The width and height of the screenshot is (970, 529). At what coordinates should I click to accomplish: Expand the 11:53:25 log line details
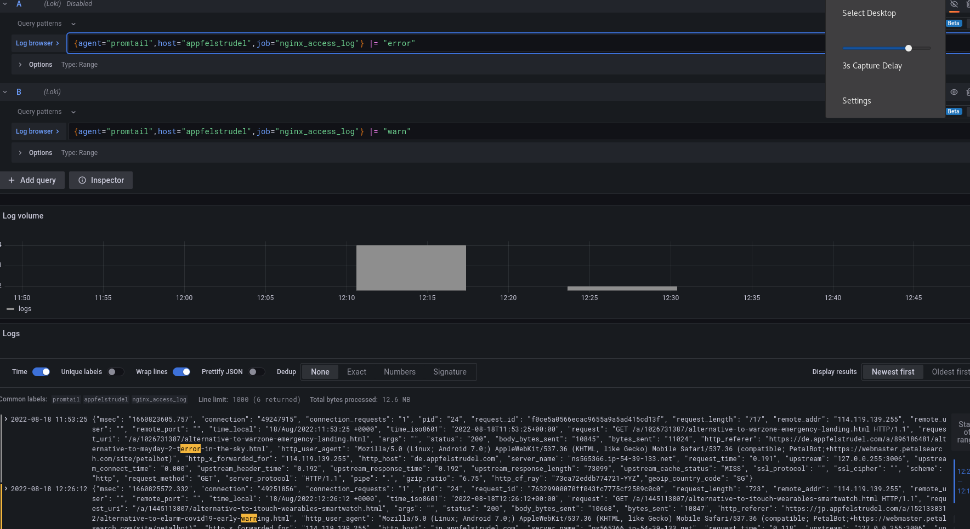(x=5, y=418)
